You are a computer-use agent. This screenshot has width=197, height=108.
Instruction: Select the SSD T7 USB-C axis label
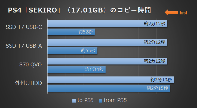(24, 27)
